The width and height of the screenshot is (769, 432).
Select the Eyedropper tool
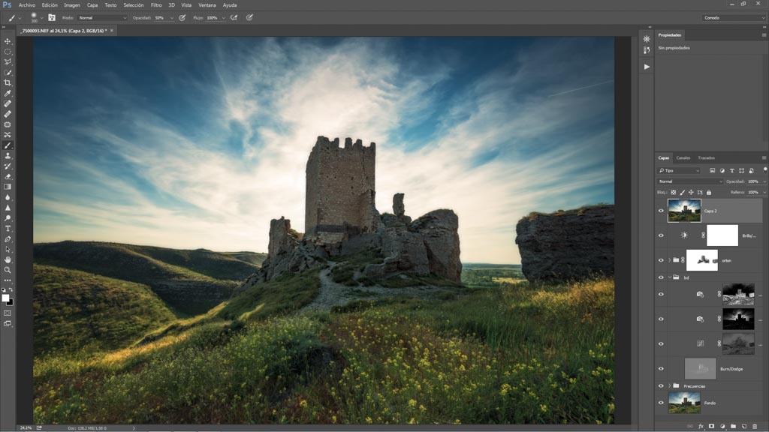pyautogui.click(x=8, y=93)
